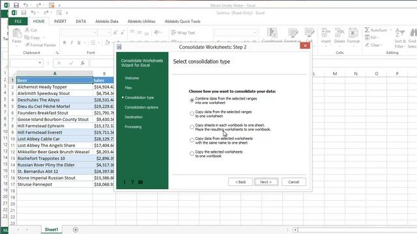Click the Clear eraser icon
Image resolution: width=417 pixels, height=234 pixels.
[367, 45]
